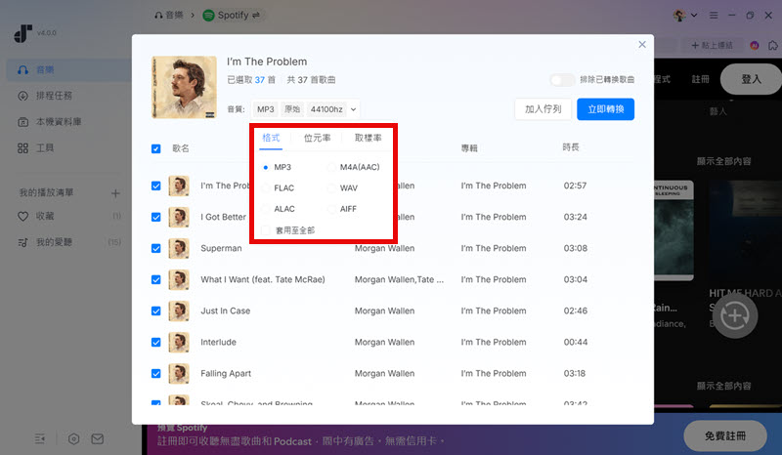Click the Interlude duration 00:44
The width and height of the screenshot is (782, 455).
point(576,343)
